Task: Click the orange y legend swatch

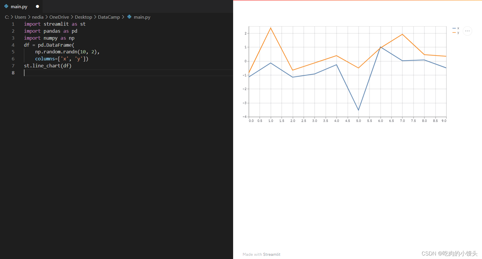Action: click(454, 33)
